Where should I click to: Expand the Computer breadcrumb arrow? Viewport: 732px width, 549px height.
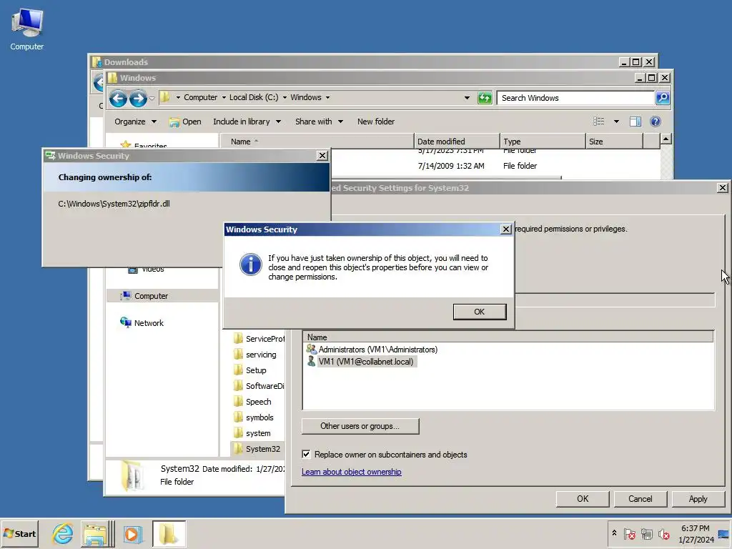(x=224, y=97)
